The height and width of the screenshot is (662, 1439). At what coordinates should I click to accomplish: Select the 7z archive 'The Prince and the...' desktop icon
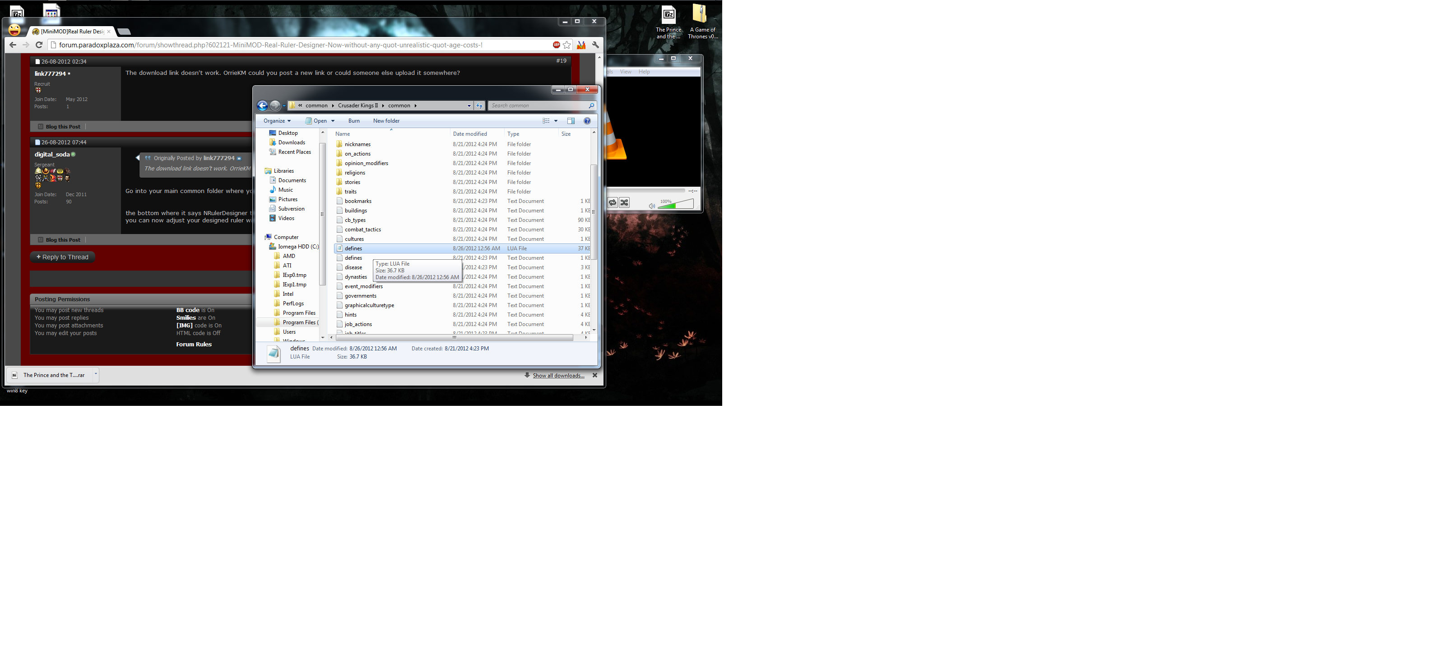pos(668,23)
